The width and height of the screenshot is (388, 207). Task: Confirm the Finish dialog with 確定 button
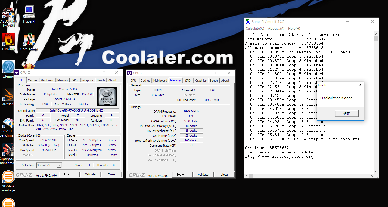(x=347, y=114)
